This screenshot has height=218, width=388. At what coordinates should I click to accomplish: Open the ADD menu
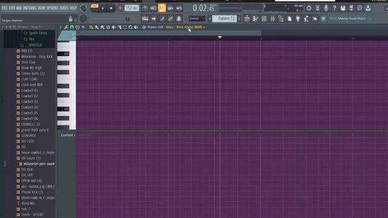click(x=19, y=8)
